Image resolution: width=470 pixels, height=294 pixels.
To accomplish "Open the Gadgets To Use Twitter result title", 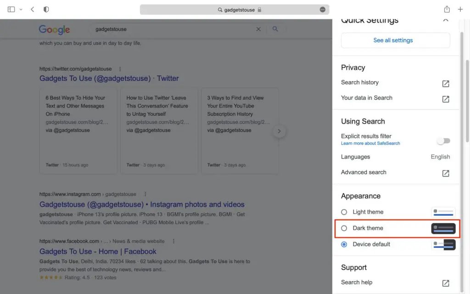I will pos(109,78).
